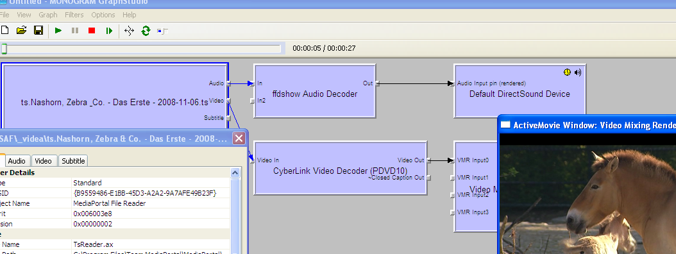The height and width of the screenshot is (254, 676).
Task: Pause the graph using the pause button
Action: (75, 31)
